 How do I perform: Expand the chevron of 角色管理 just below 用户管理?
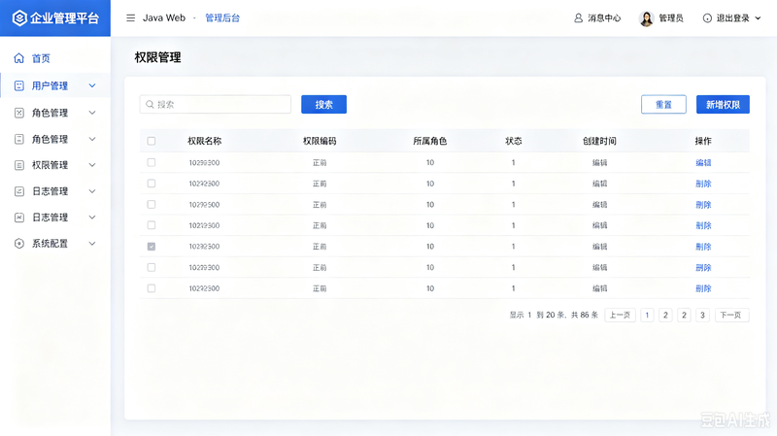coord(92,113)
